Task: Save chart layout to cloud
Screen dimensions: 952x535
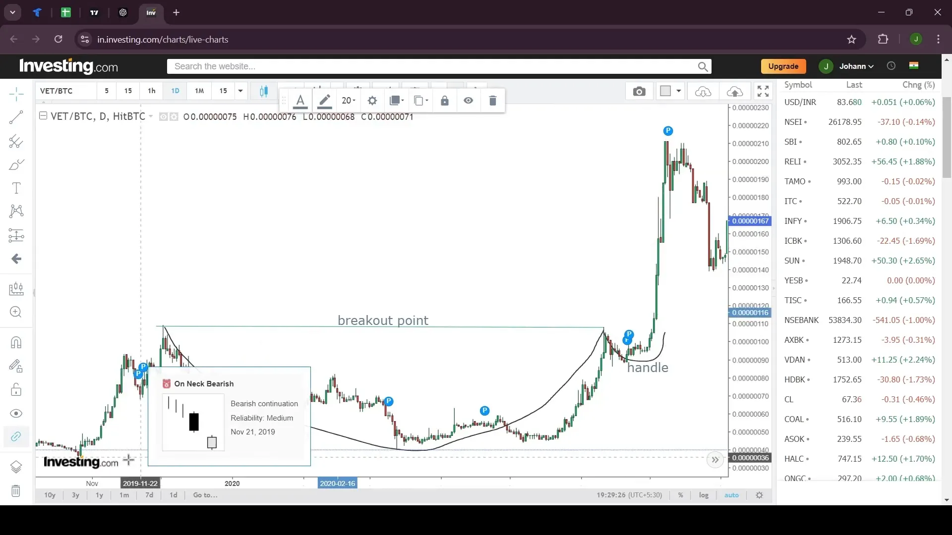Action: 735,91
